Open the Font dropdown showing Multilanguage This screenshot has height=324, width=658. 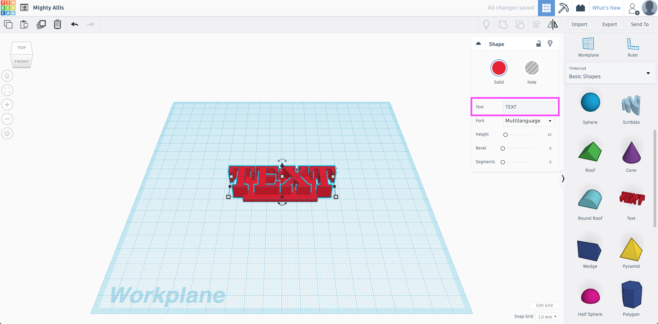[x=528, y=121]
